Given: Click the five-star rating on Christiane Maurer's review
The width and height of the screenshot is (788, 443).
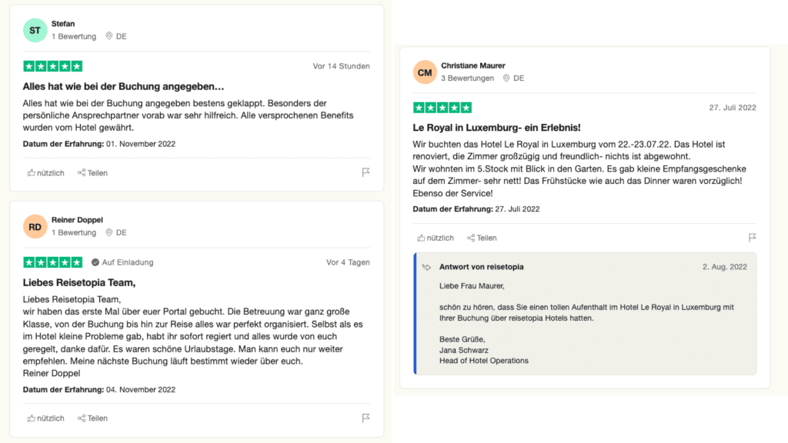Looking at the screenshot, I should point(442,108).
